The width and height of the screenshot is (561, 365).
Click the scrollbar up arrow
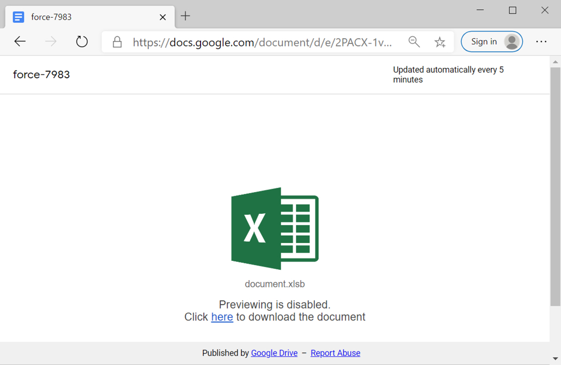click(x=555, y=62)
